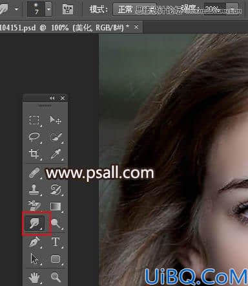Open the brush panel toggle icon
248x286 pixels.
[68, 9]
